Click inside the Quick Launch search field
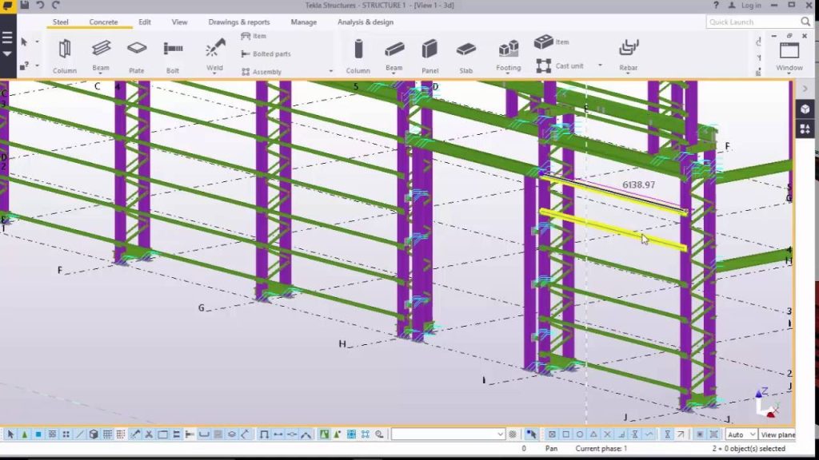819x460 pixels. (x=752, y=22)
